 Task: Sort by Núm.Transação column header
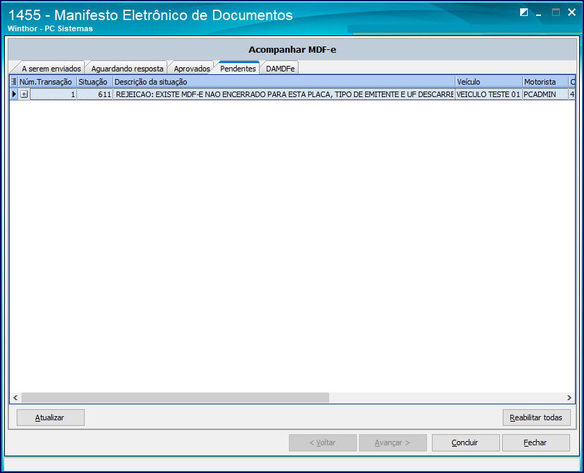47,82
